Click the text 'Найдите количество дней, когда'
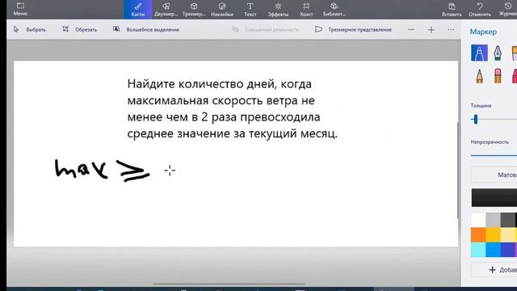Image resolution: width=517 pixels, height=291 pixels. pyautogui.click(x=219, y=84)
